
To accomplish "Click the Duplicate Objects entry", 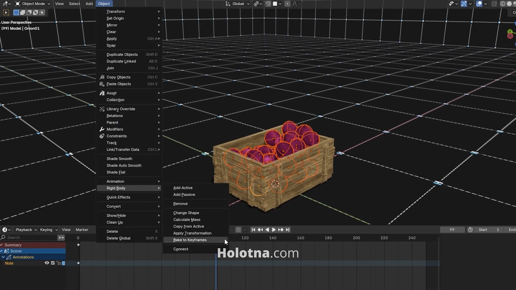I will [x=129, y=54].
